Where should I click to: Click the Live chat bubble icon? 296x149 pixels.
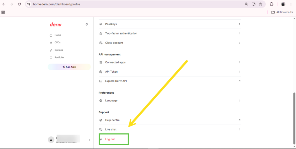coord(101,129)
